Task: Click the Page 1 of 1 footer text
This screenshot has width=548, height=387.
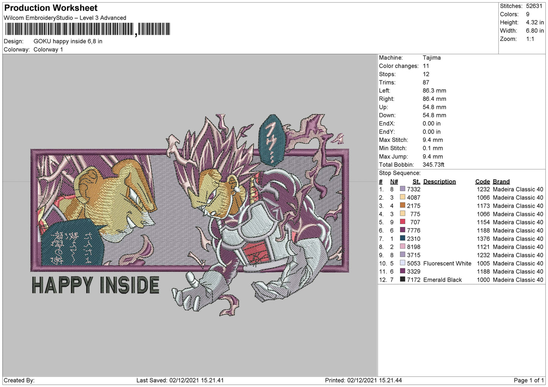Action: coord(528,380)
